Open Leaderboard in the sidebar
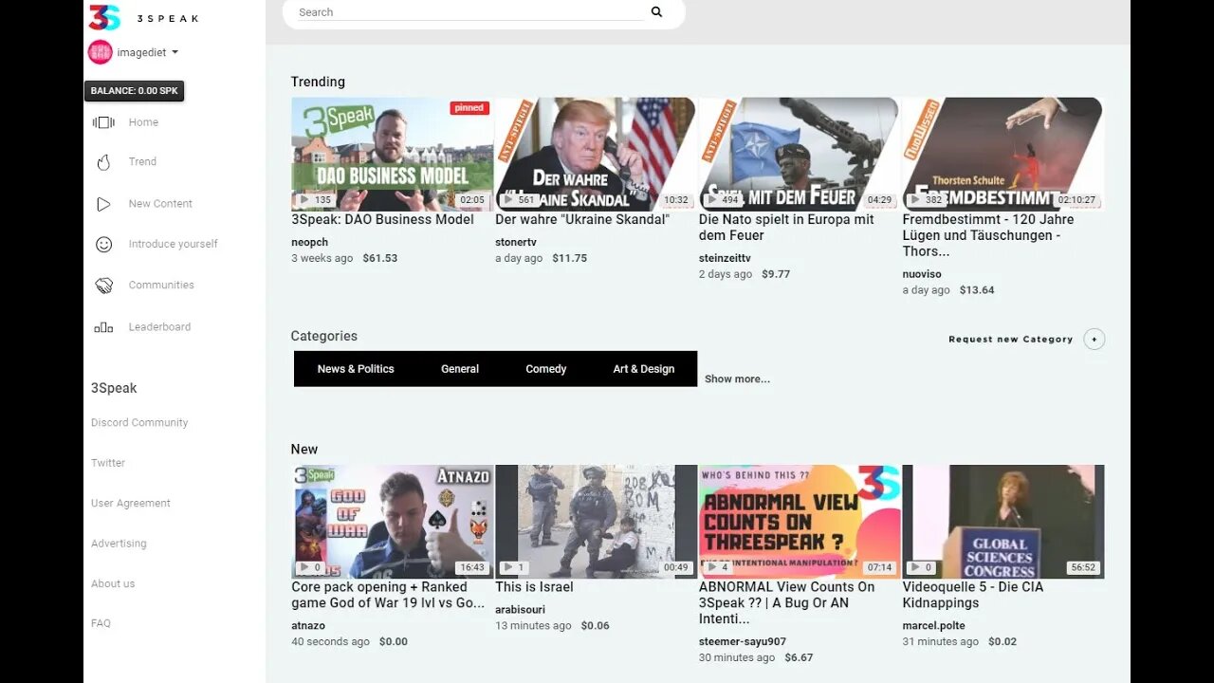 (x=159, y=327)
